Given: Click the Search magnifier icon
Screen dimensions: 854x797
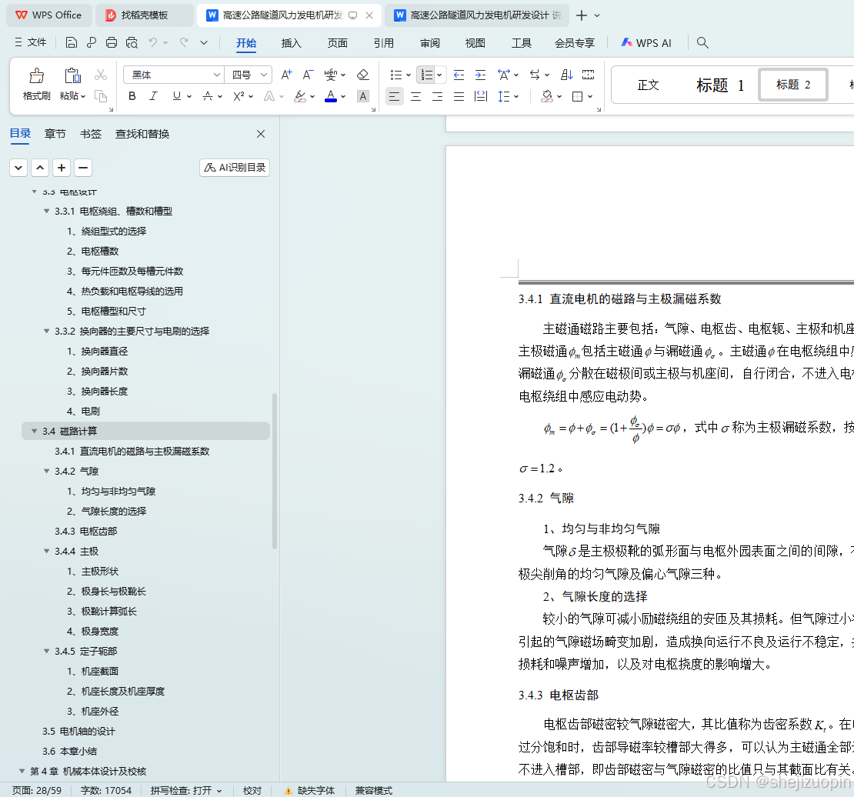Looking at the screenshot, I should click(702, 42).
